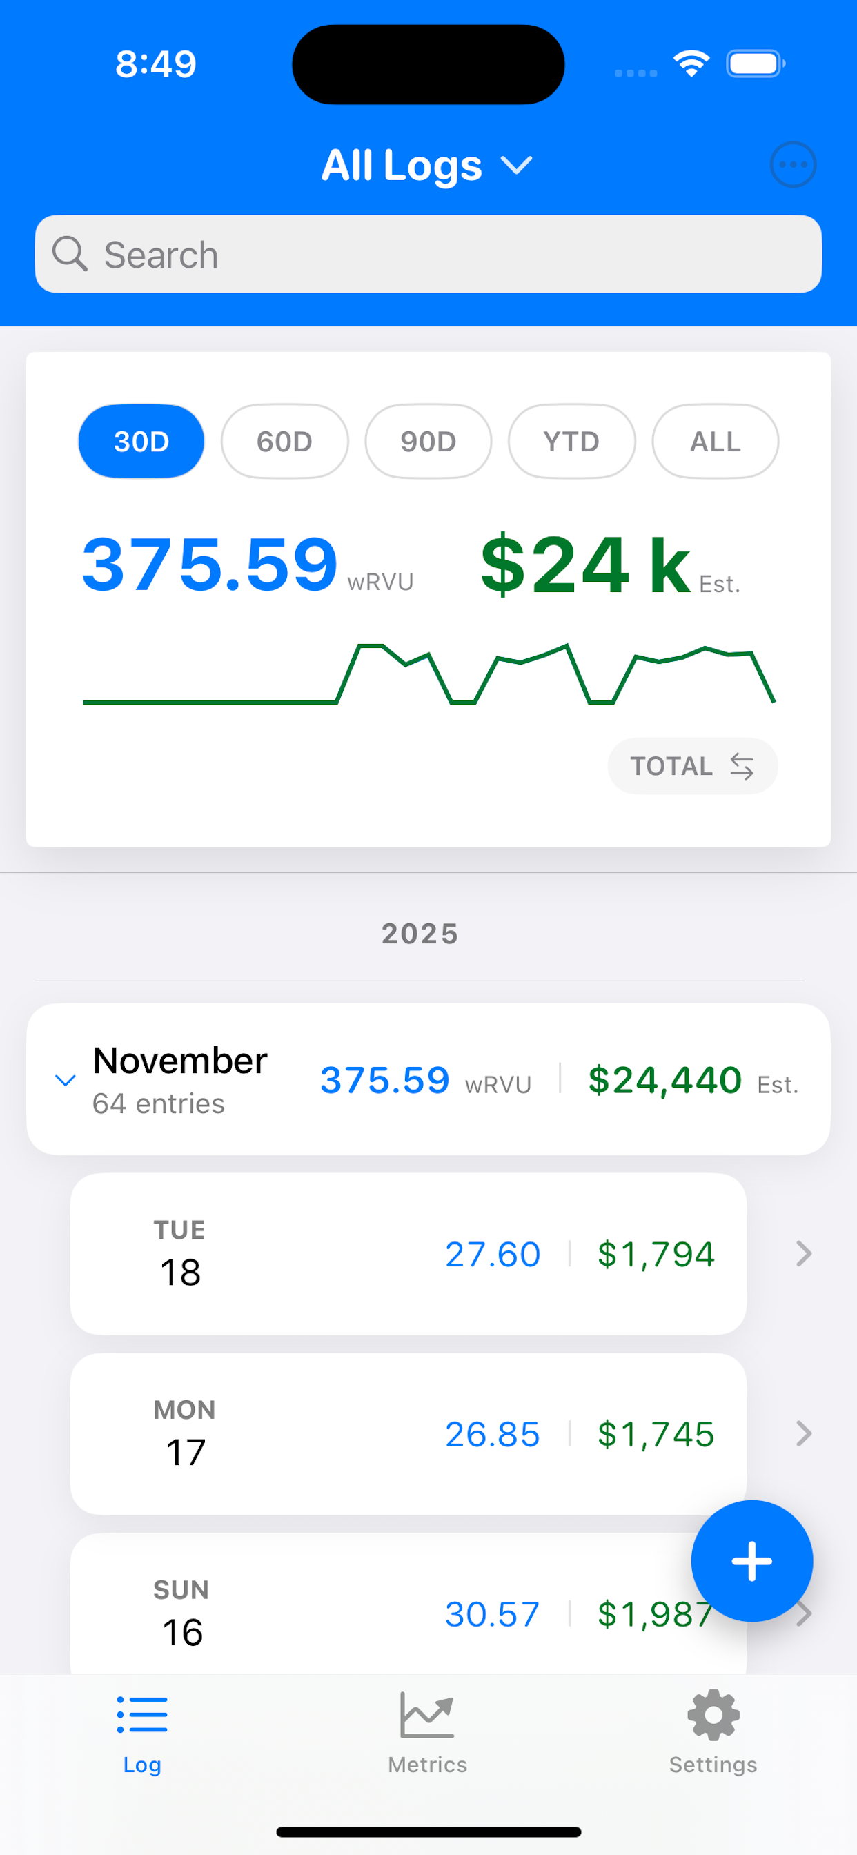Open the All Logs dropdown

(x=428, y=166)
